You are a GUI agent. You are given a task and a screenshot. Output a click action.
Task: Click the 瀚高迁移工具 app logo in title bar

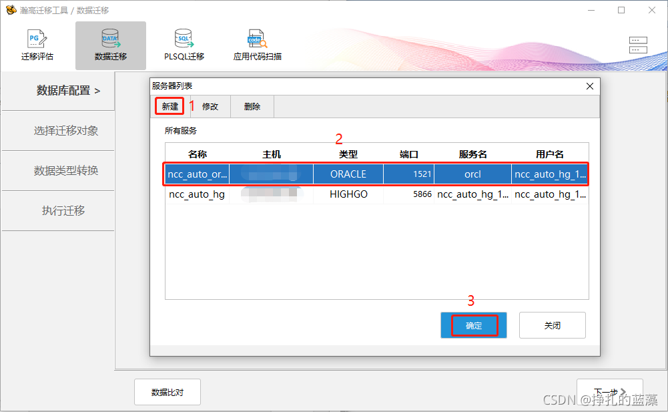11,10
